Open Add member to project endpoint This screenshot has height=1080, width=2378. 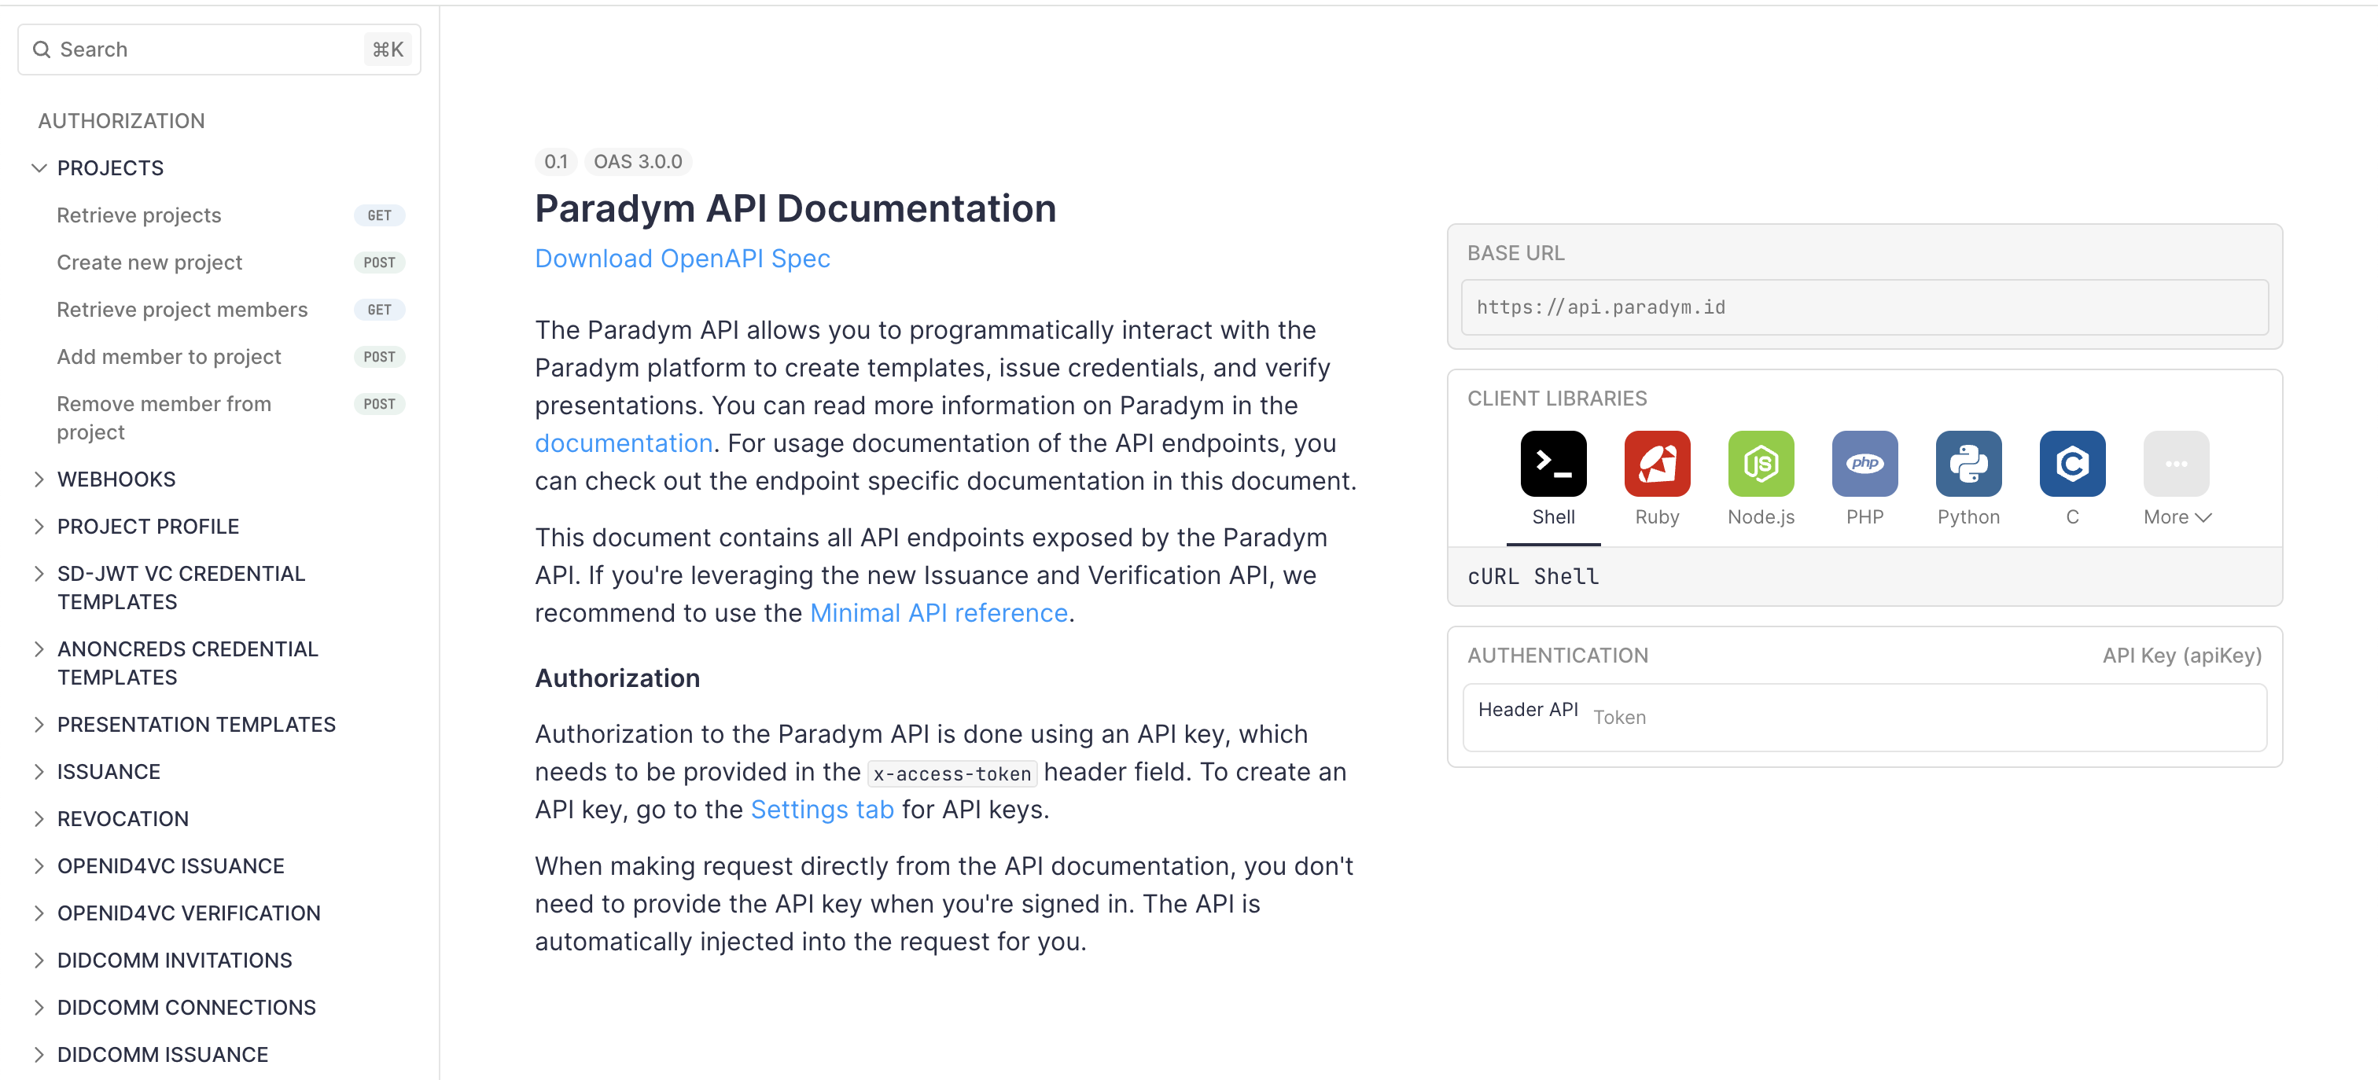click(230, 356)
